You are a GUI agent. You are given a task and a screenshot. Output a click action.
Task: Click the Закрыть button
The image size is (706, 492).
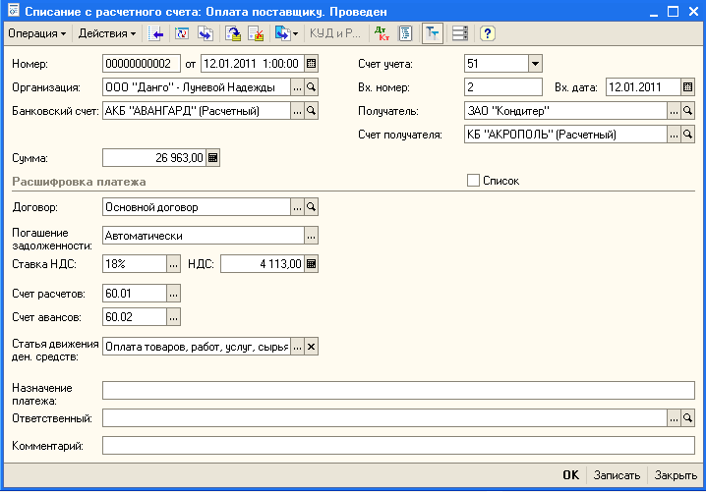(x=676, y=475)
